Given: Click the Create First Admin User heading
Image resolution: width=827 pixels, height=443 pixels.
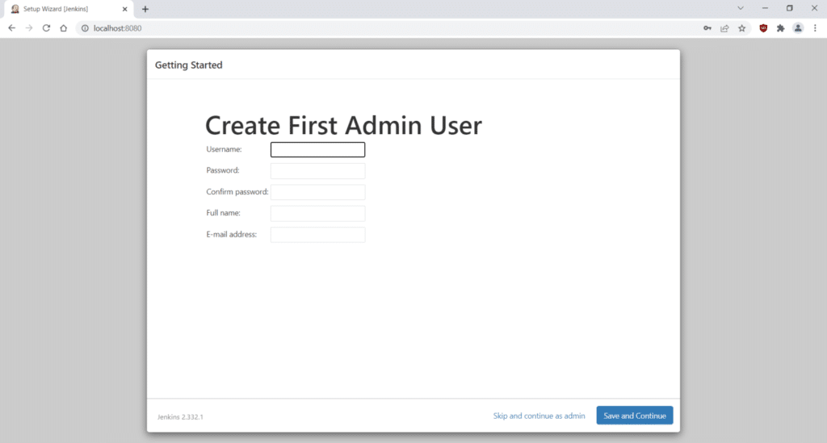Looking at the screenshot, I should tap(343, 125).
